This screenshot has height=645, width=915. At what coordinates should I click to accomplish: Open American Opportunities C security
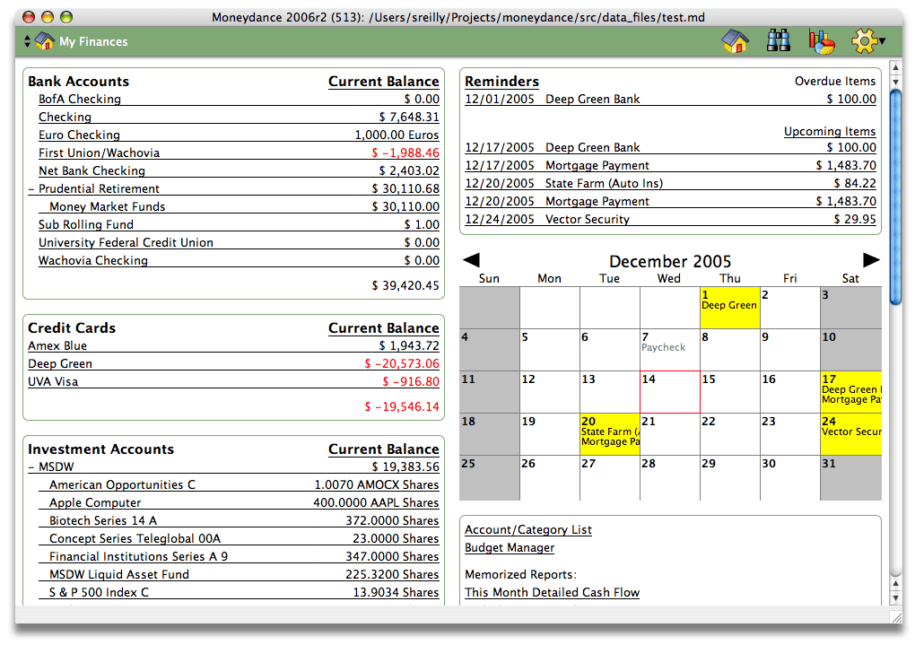pos(123,485)
